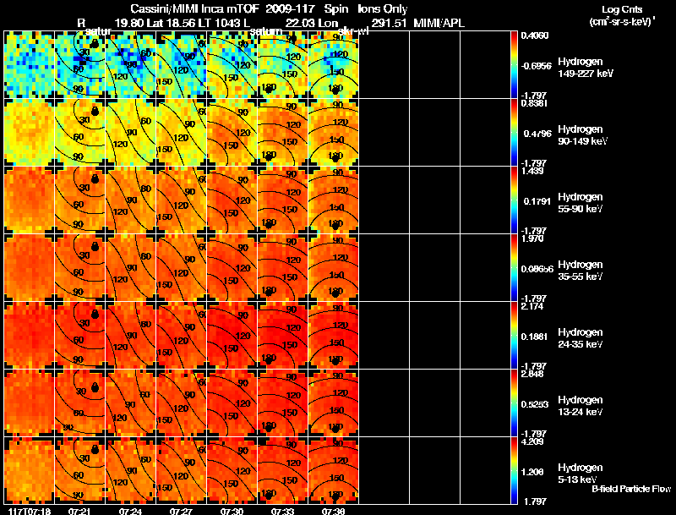
Task: Click the 'Ions Only' title text
Action: coord(382,9)
